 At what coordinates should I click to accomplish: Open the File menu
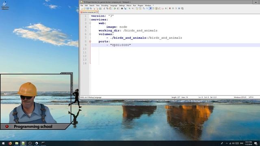pyautogui.click(x=82, y=5)
